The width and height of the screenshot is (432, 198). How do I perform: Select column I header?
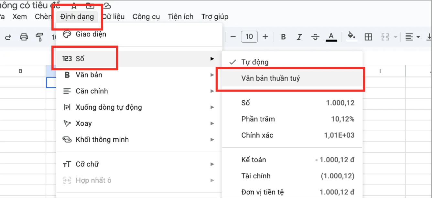point(380,71)
